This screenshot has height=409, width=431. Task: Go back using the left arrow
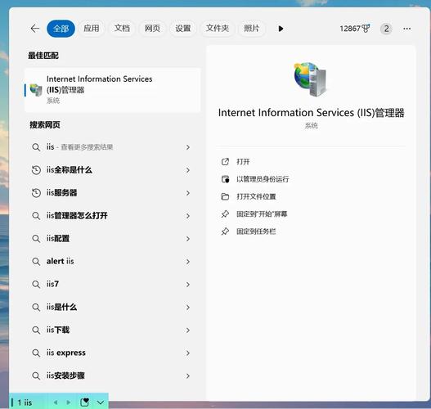tap(35, 29)
